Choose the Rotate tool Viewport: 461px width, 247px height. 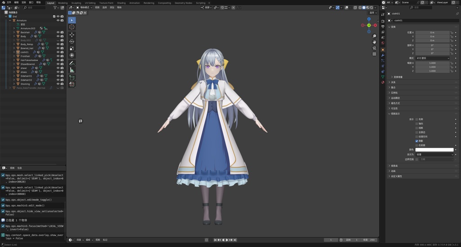pos(72,41)
